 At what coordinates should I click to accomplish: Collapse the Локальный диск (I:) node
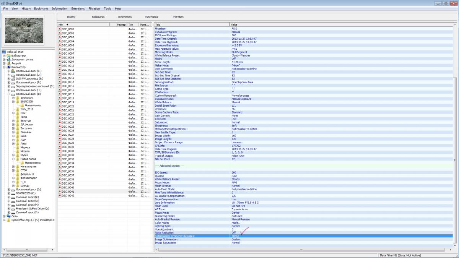pos(9,94)
